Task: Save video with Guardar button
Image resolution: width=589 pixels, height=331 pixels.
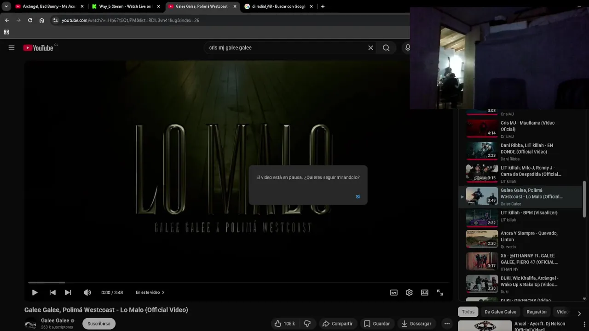Action: point(377,324)
